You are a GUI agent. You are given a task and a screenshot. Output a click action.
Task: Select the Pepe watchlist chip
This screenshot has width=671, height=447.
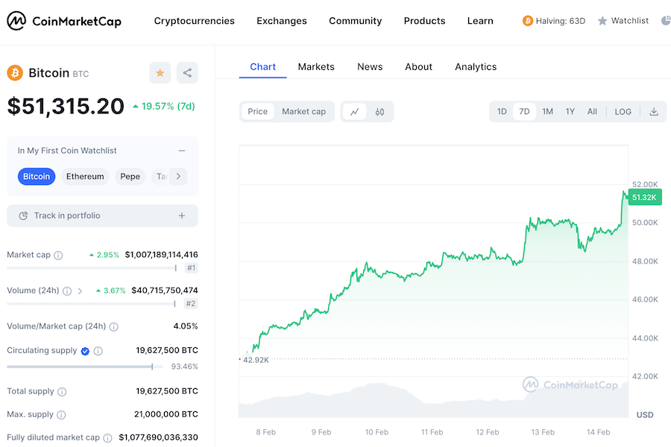click(130, 177)
